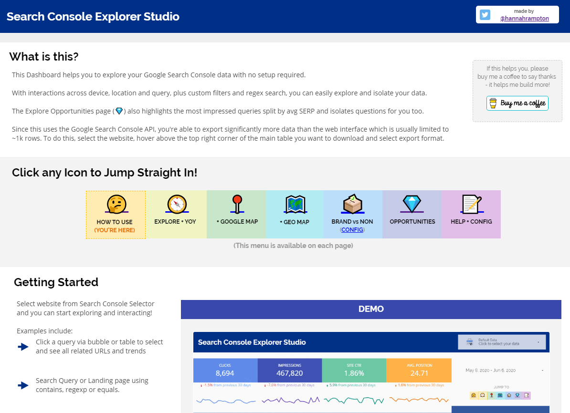Click the orange Avg. Position sparkline chart
This screenshot has height=413, width=570.
[419, 400]
